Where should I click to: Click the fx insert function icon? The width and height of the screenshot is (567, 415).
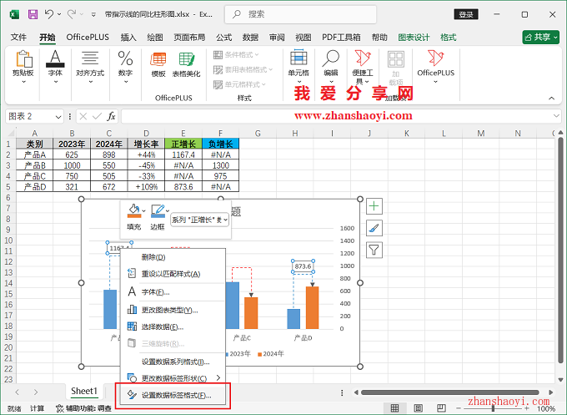pos(111,116)
